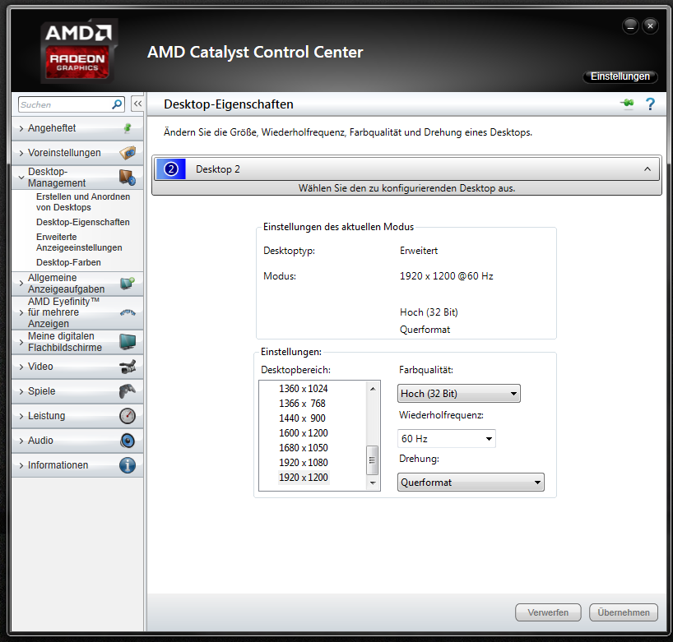Select resolution 1920 x 1200
Viewport: 673px width, 642px height.
(303, 478)
